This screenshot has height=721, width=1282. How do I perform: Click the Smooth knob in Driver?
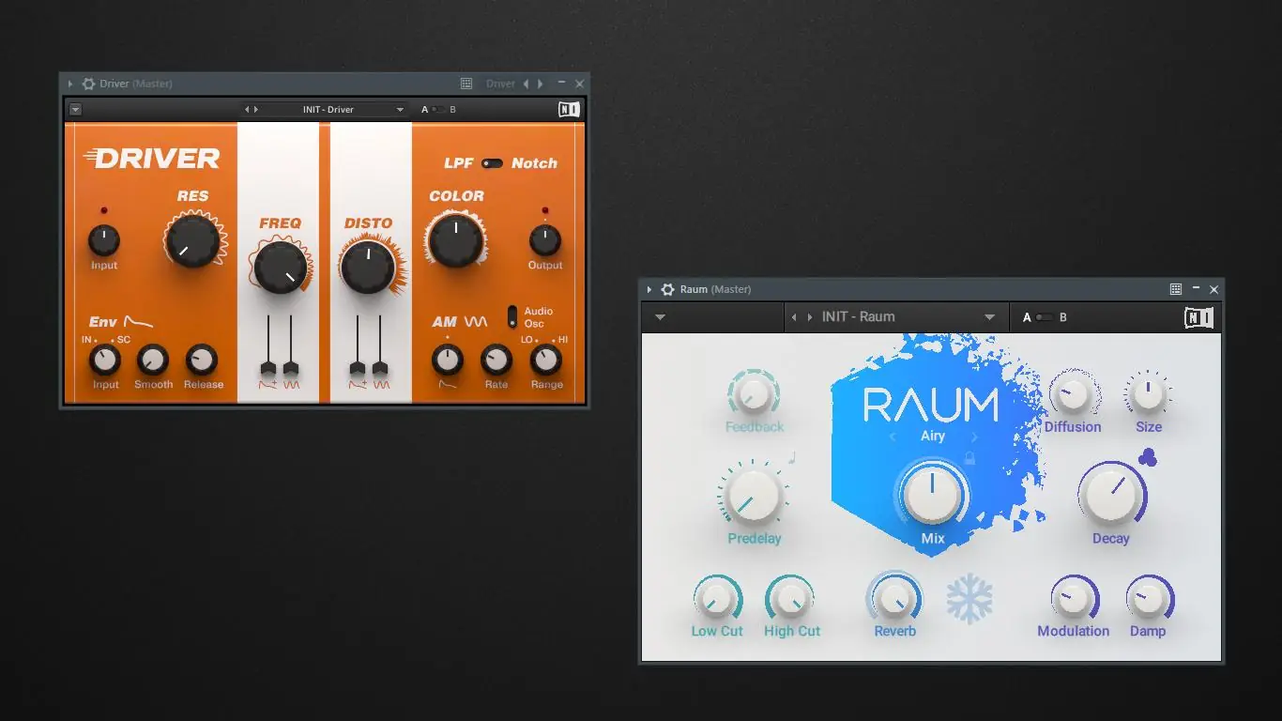[152, 360]
